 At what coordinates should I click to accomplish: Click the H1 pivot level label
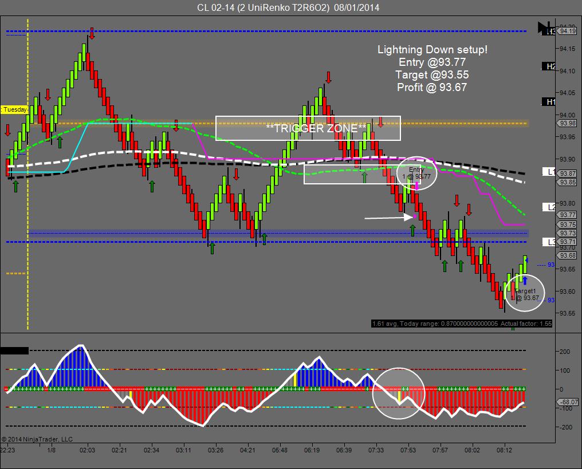point(549,102)
